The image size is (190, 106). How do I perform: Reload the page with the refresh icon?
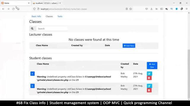[13, 9]
